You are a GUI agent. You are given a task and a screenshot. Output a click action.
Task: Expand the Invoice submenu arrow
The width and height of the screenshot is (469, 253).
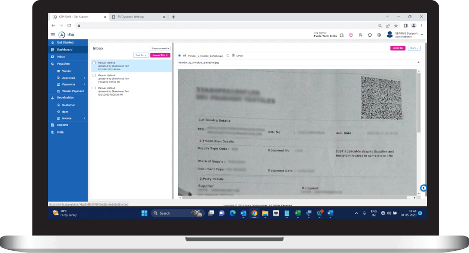[x=85, y=119]
